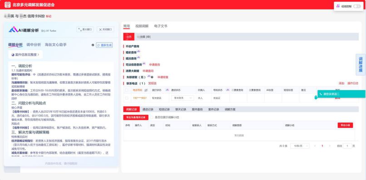
Task: Select the red party tab ending in 杰
Action: 129,37
